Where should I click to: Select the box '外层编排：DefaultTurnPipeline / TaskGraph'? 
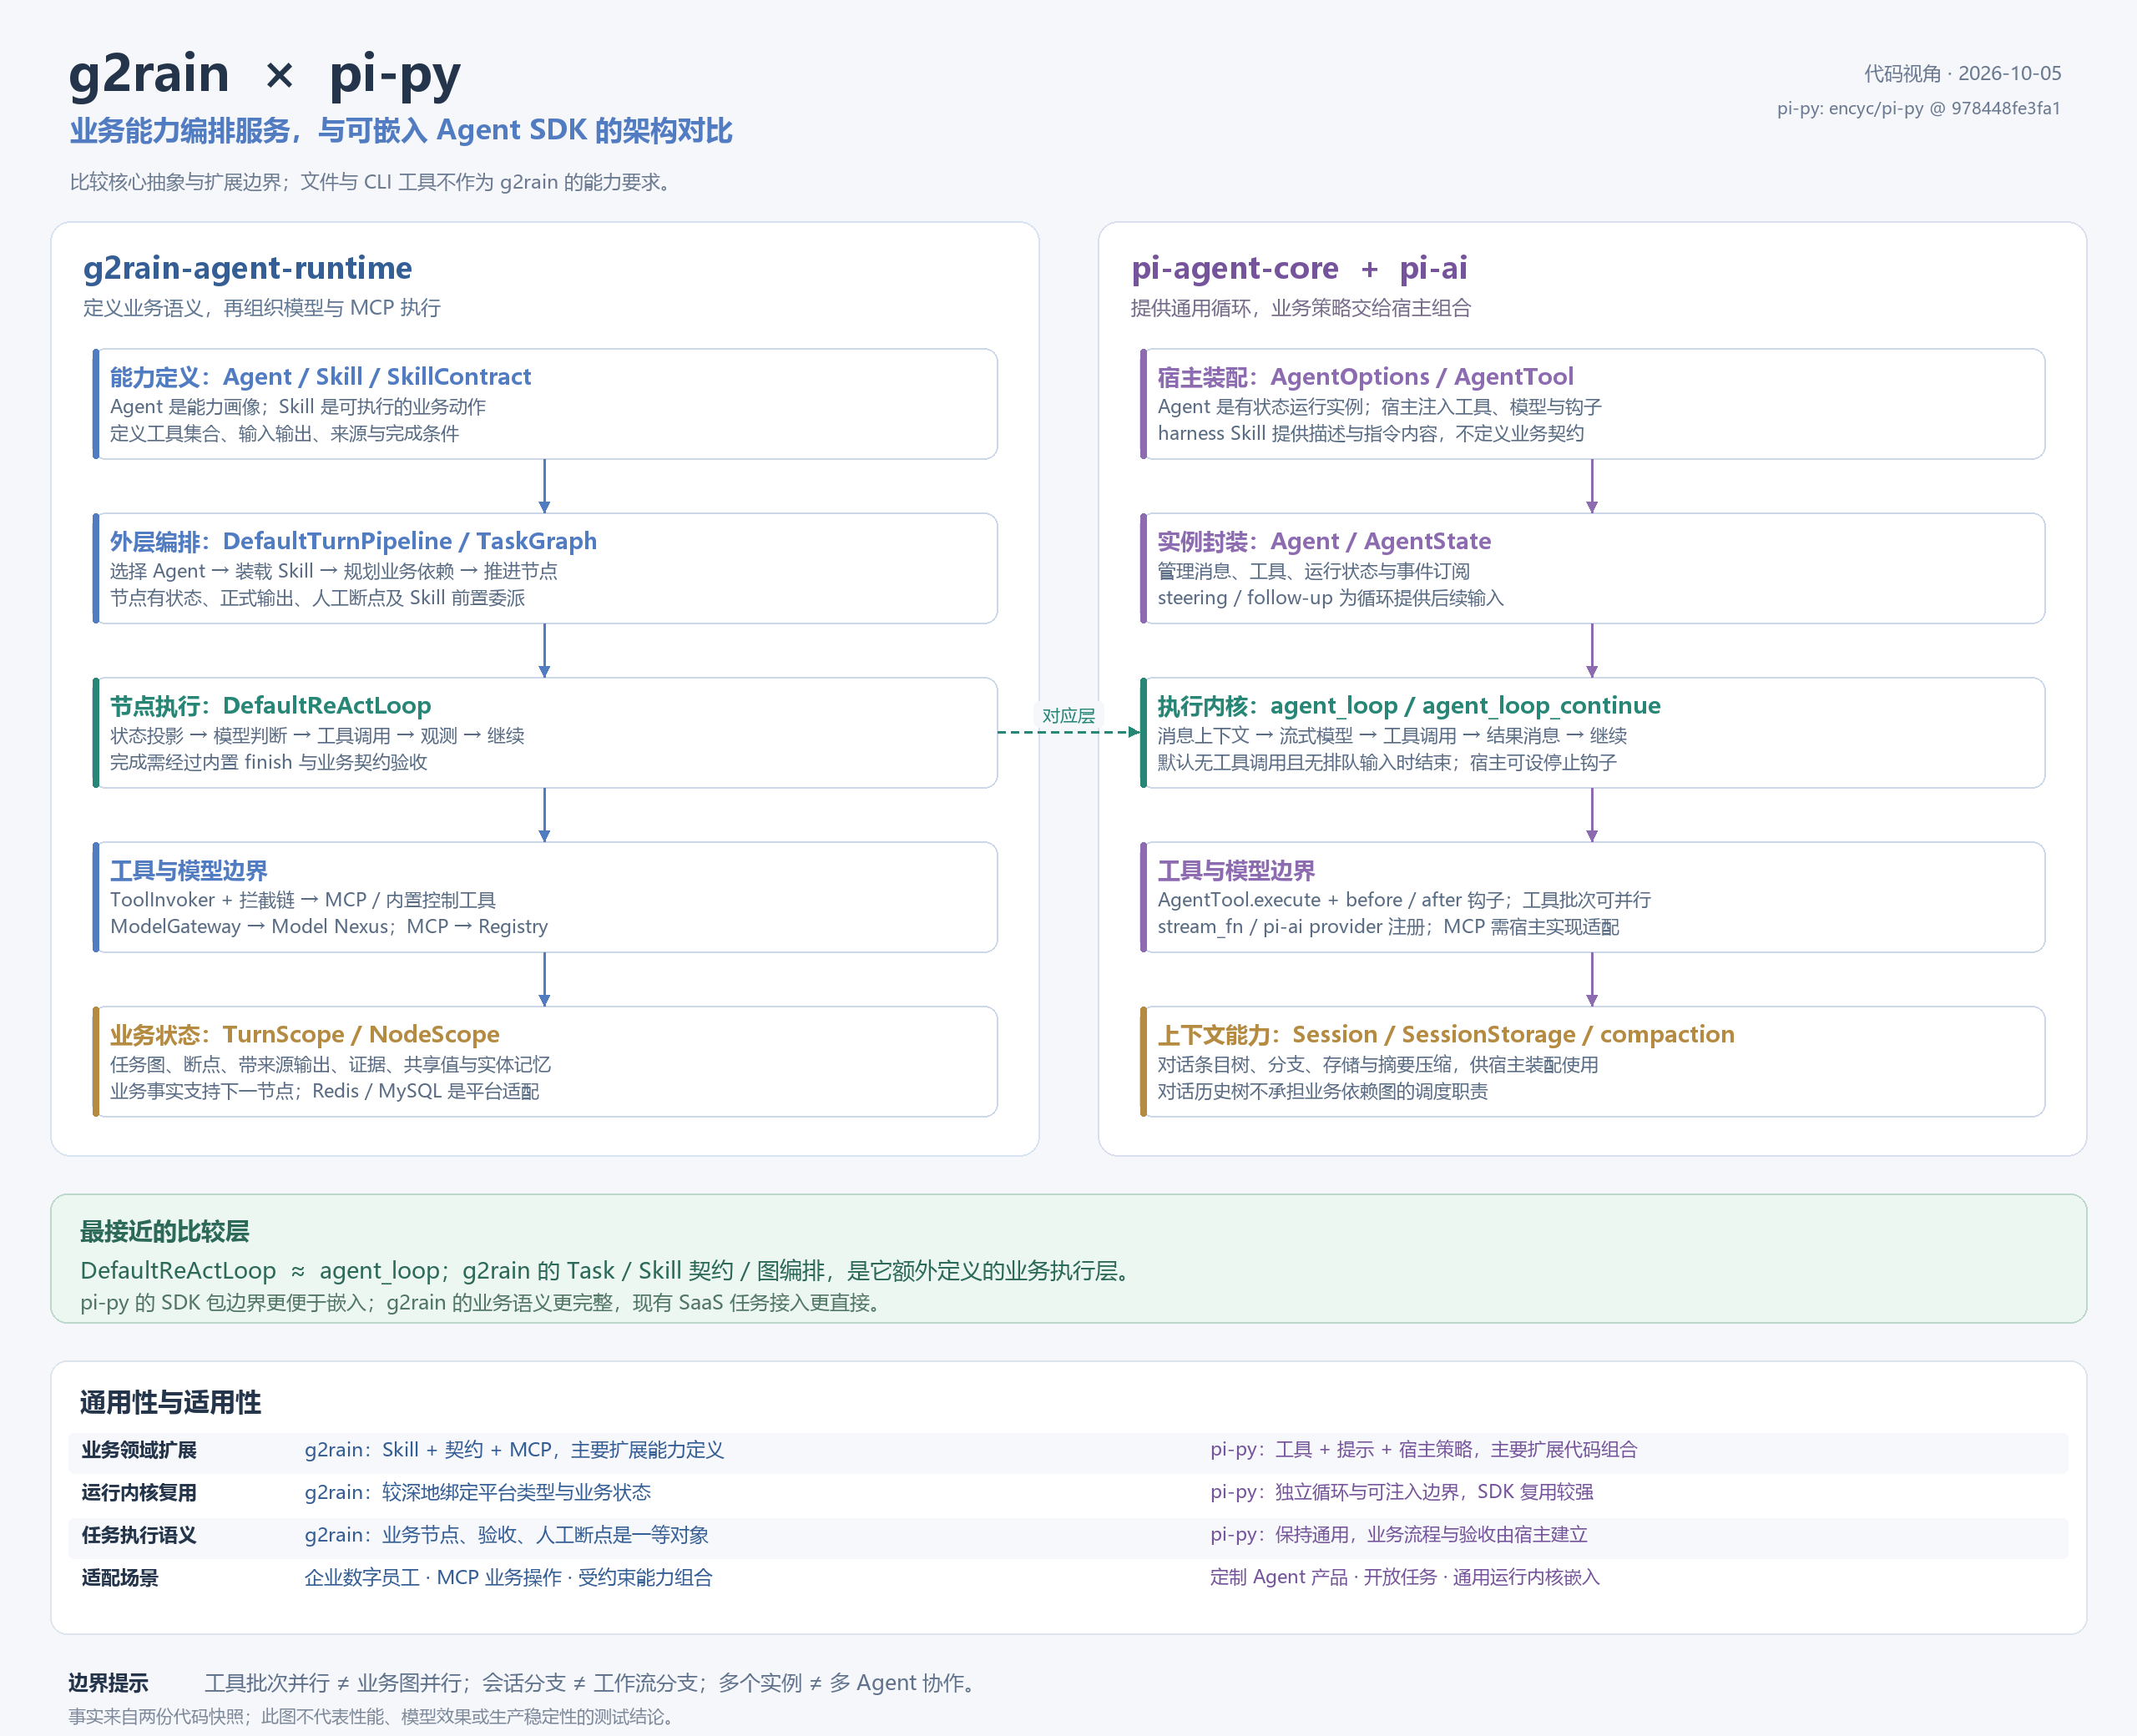click(x=545, y=568)
